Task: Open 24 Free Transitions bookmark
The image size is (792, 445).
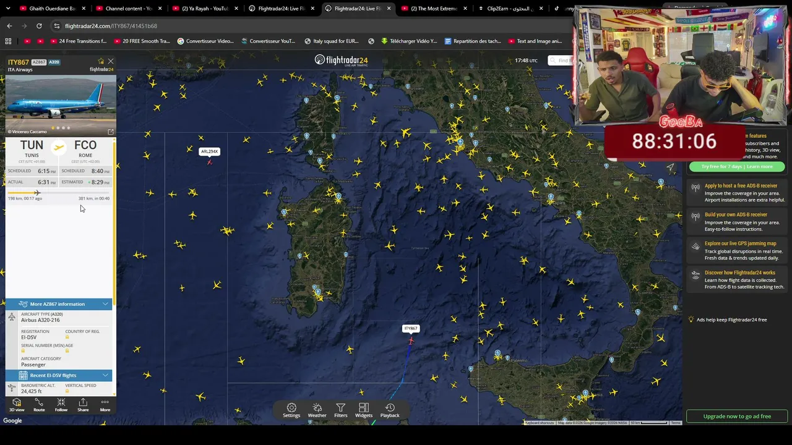Action: [x=77, y=41]
